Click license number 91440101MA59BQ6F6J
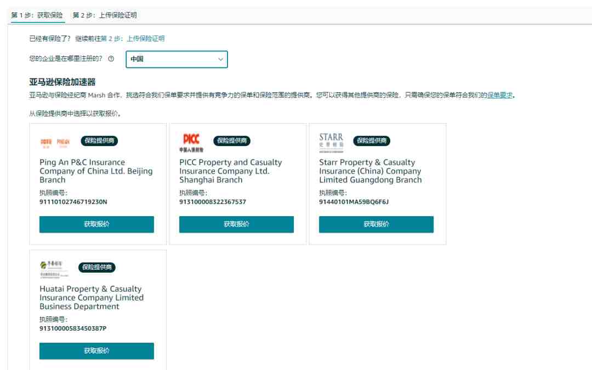 coord(354,202)
